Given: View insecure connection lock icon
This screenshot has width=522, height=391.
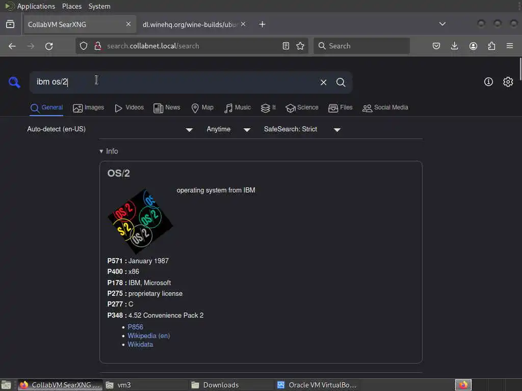Looking at the screenshot, I should (97, 46).
